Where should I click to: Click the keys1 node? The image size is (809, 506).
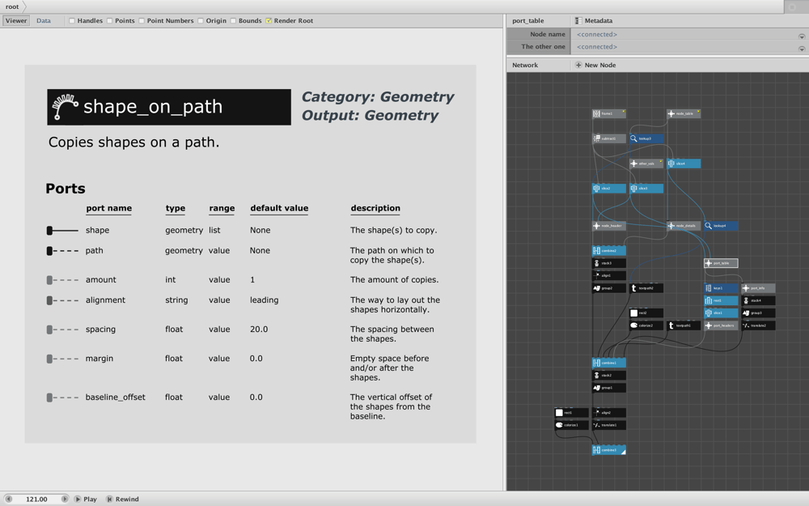click(721, 288)
